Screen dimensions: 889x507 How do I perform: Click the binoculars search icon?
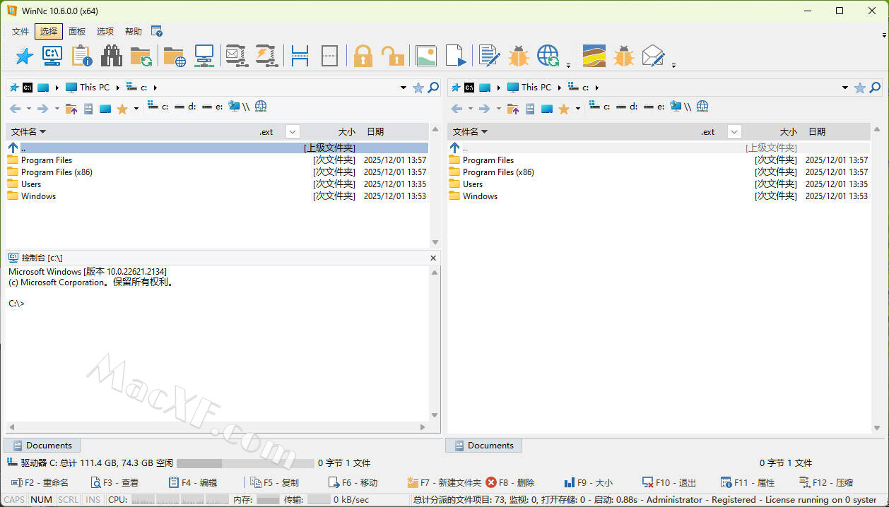111,56
